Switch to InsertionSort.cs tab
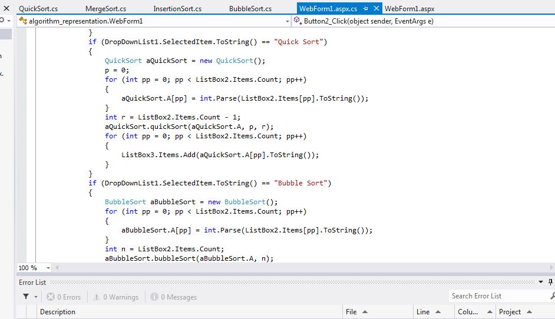The width and height of the screenshot is (555, 319). [177, 8]
